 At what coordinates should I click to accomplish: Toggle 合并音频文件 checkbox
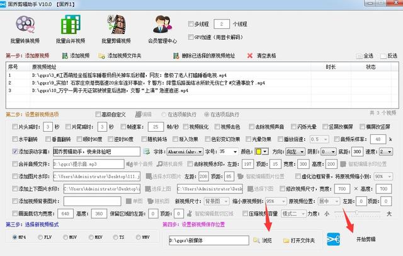point(14,164)
